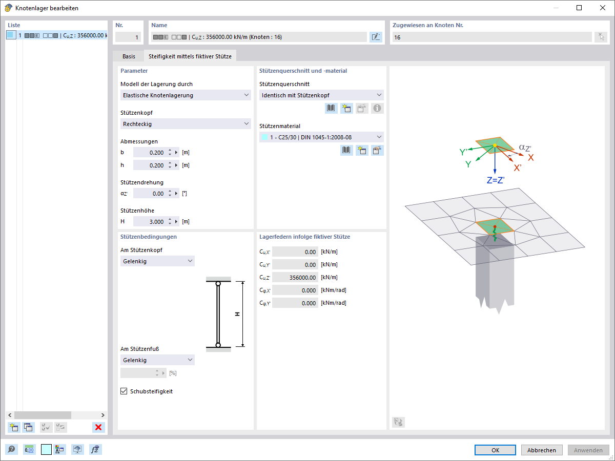Click the Anwenden button
The image size is (615, 461).
coord(588,450)
